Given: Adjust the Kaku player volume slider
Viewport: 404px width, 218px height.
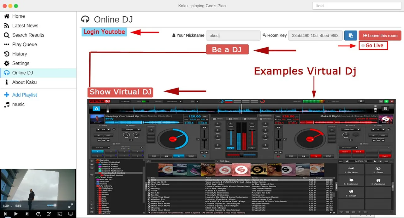Looking at the screenshot, I should [x=51, y=205].
